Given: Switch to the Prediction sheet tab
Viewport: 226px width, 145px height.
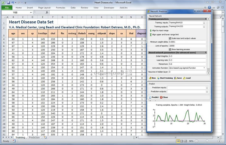Looking at the screenshot, I should tap(34, 137).
